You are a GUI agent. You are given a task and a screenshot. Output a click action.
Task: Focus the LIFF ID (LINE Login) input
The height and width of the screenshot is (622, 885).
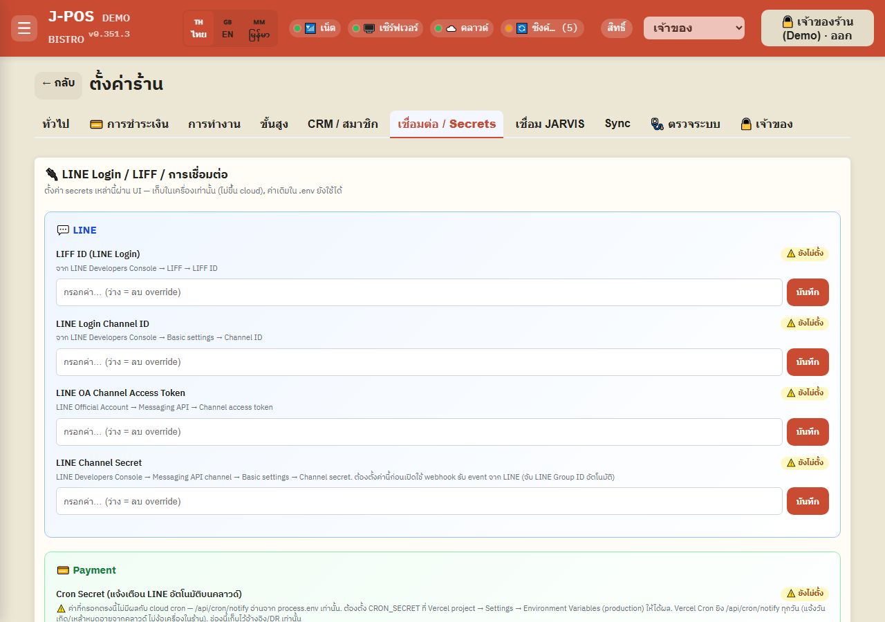click(419, 292)
